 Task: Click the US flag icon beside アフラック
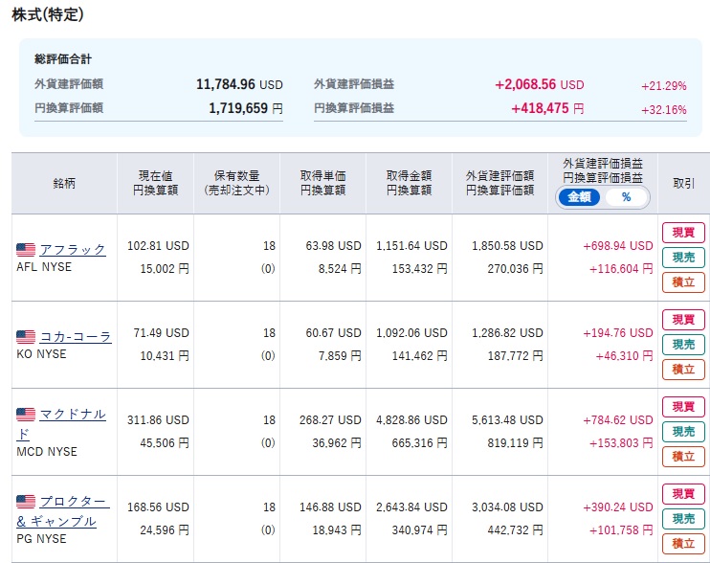26,250
